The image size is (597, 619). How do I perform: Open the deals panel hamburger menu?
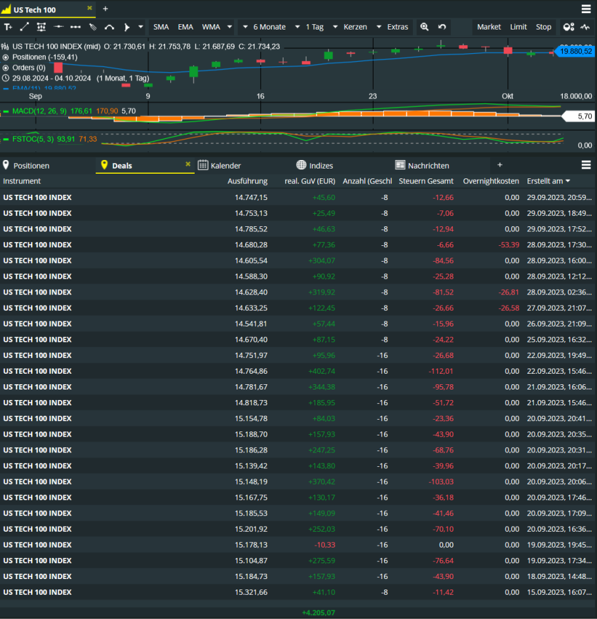coord(586,165)
